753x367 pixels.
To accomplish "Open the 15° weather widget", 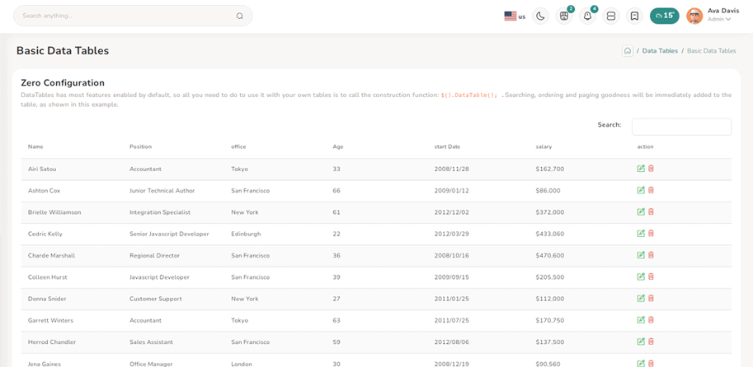I will pos(664,16).
